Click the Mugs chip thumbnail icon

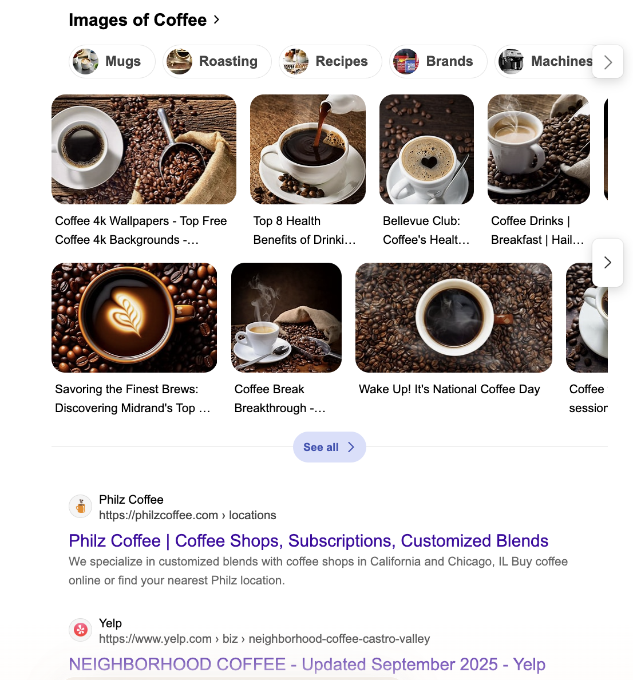[x=85, y=62]
